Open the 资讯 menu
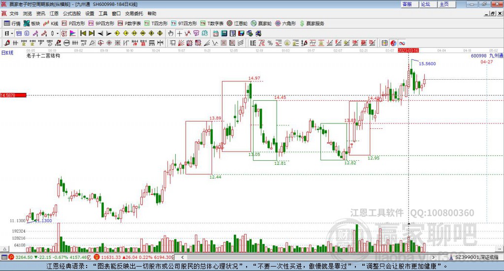 40,13
